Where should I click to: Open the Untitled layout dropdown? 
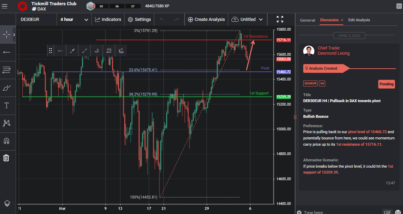247,20
